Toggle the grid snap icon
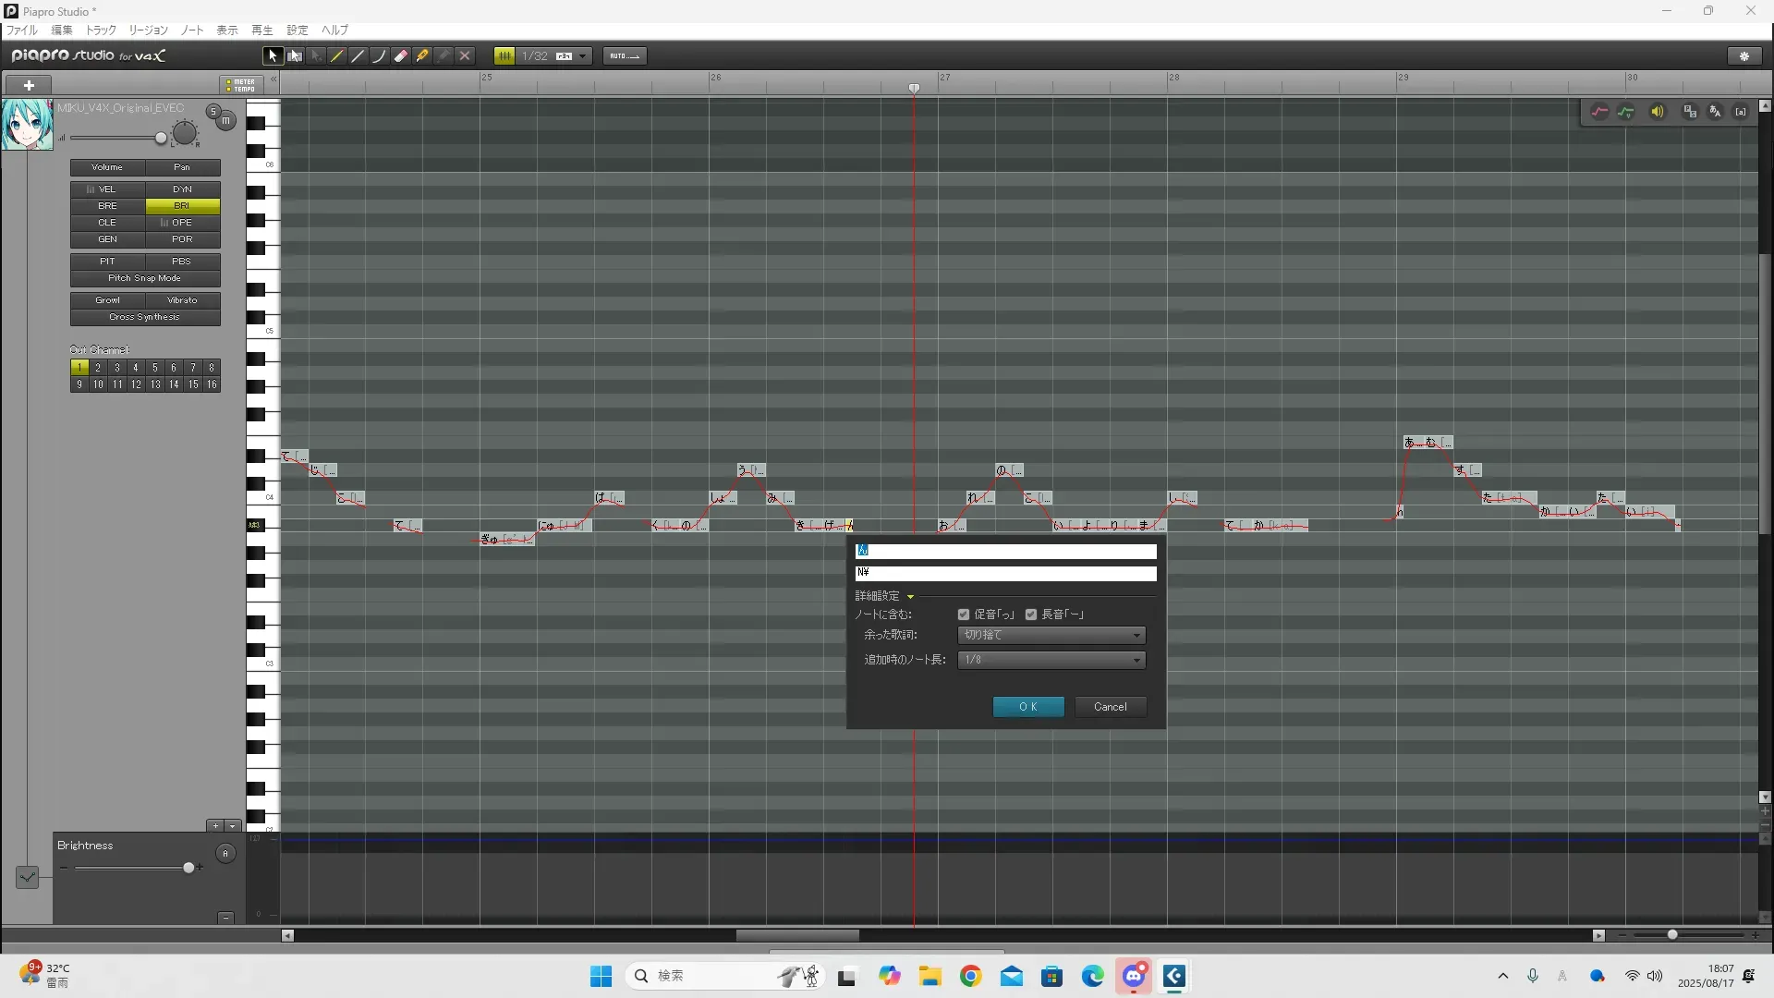This screenshot has height=998, width=1774. coord(504,56)
